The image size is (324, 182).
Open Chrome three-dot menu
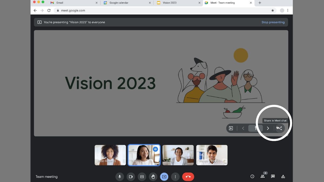(x=288, y=11)
